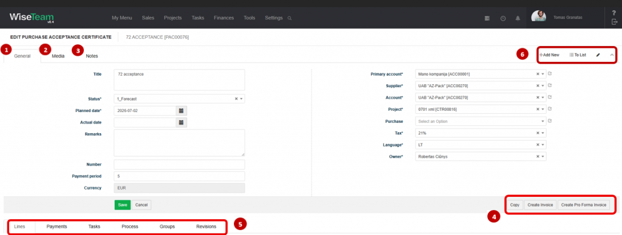Open the Settings menu

pos(274,18)
